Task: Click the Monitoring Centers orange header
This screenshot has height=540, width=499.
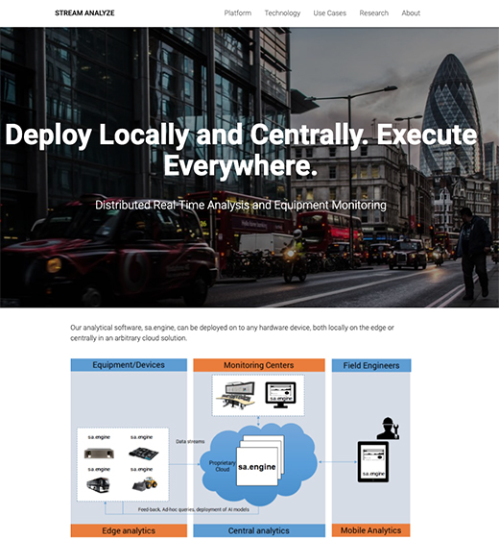Action: click(259, 365)
